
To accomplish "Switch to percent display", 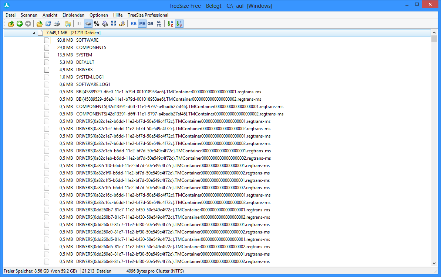I will (97, 24).
